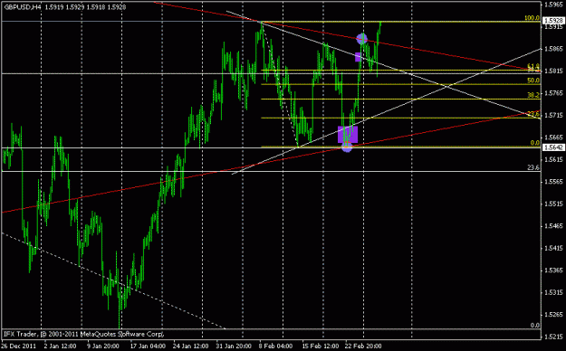
Task: Click the 1.5642 boxed price label
Action: (552, 147)
